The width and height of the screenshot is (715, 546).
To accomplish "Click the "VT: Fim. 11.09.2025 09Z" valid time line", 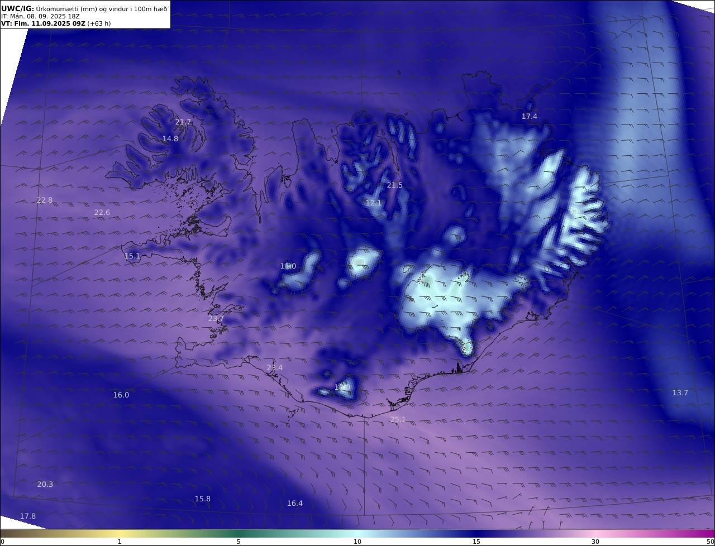I will point(56,23).
